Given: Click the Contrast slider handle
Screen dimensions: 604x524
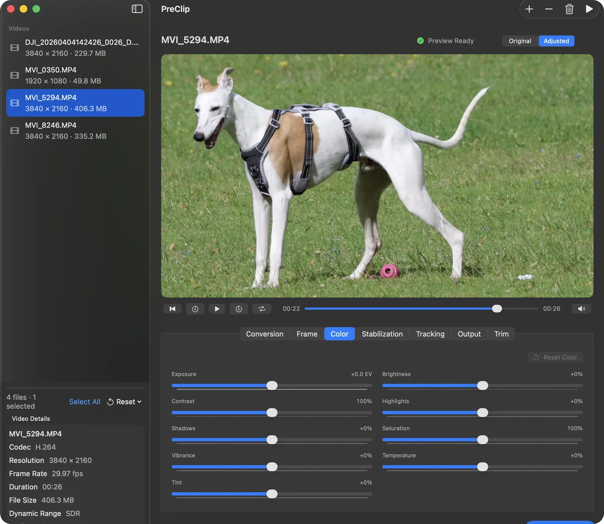Looking at the screenshot, I should coord(272,413).
